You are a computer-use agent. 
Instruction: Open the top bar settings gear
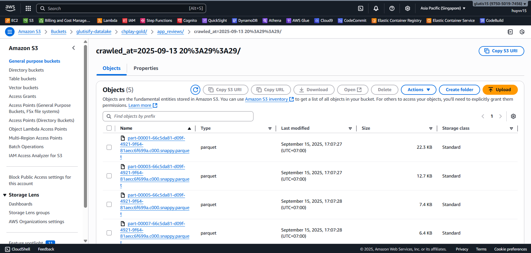(x=408, y=8)
